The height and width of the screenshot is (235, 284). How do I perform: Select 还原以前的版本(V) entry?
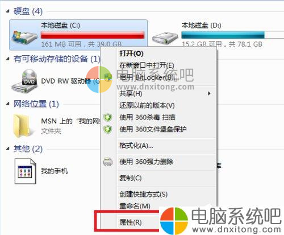coord(147,105)
